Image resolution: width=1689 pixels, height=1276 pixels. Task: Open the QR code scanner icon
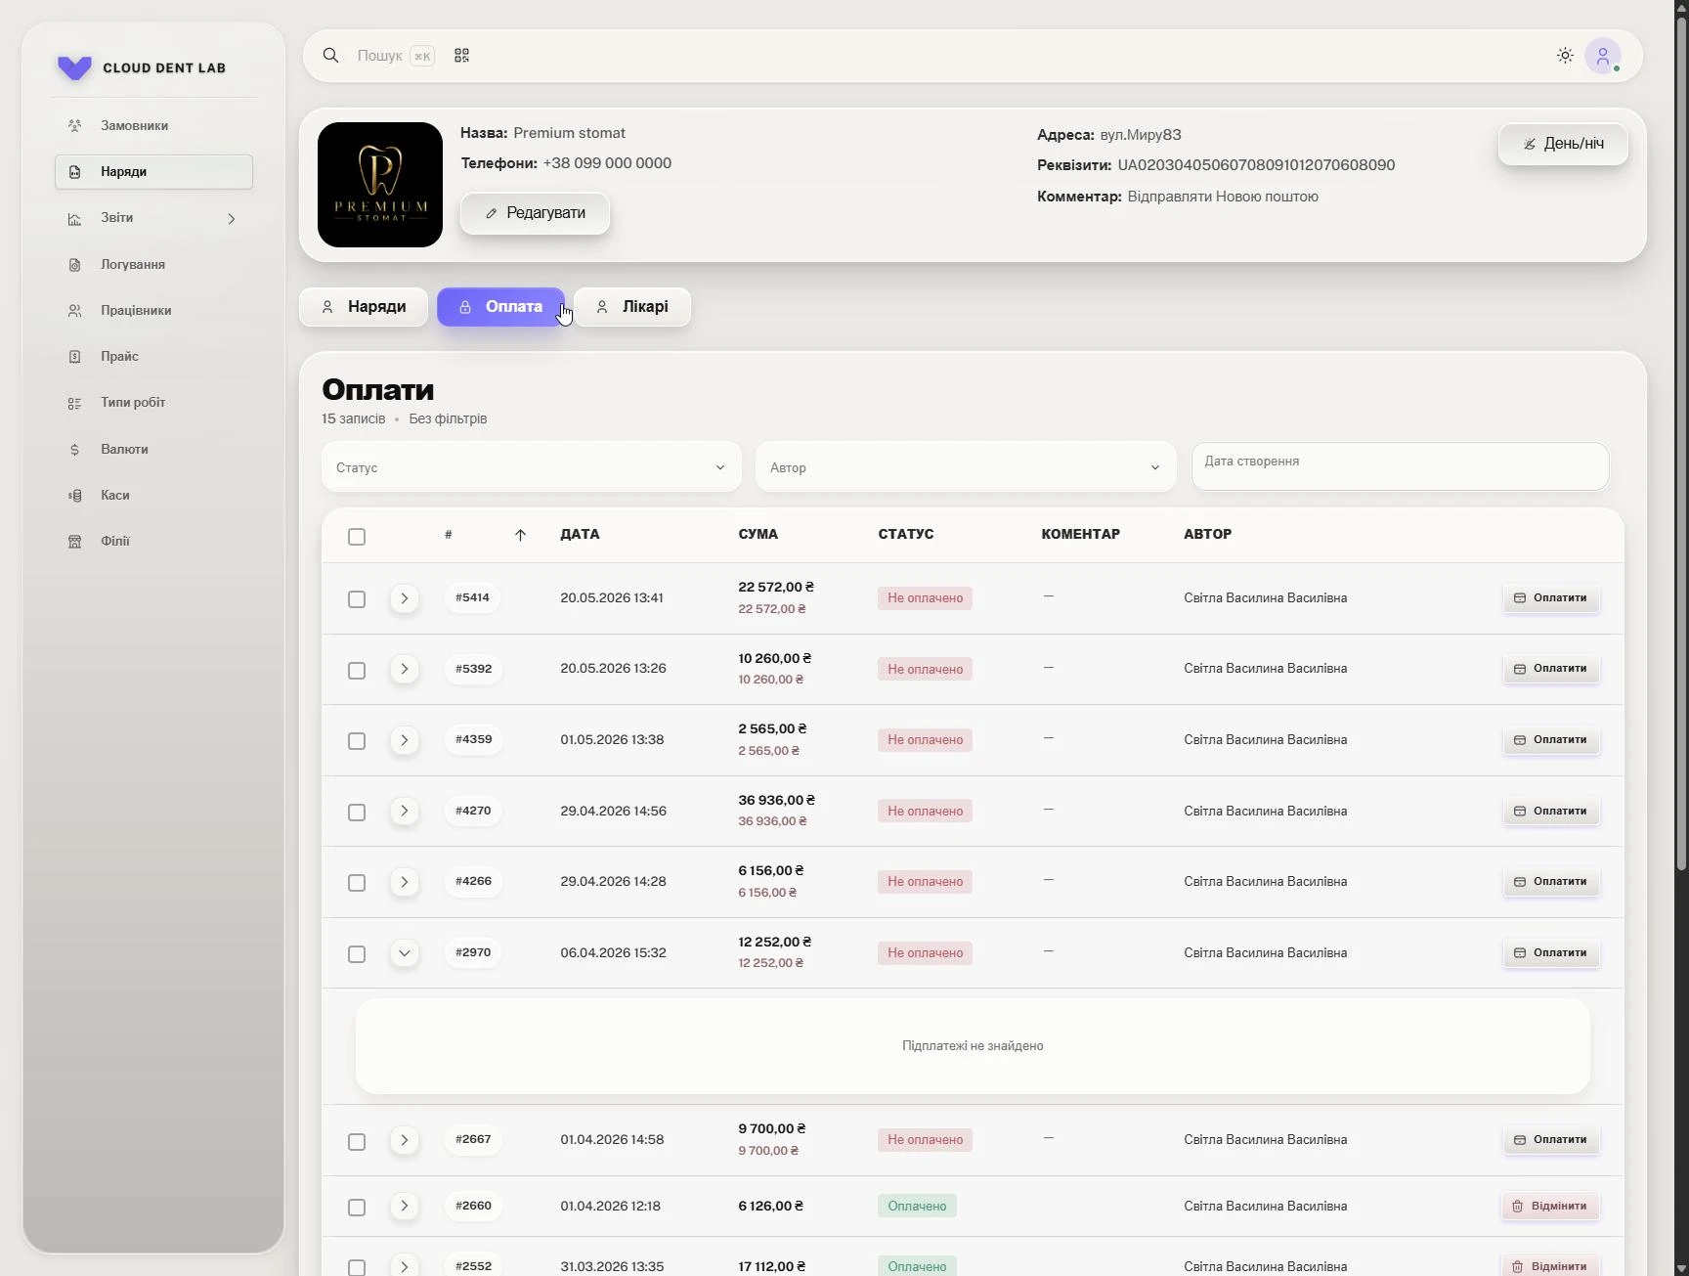pyautogui.click(x=461, y=56)
